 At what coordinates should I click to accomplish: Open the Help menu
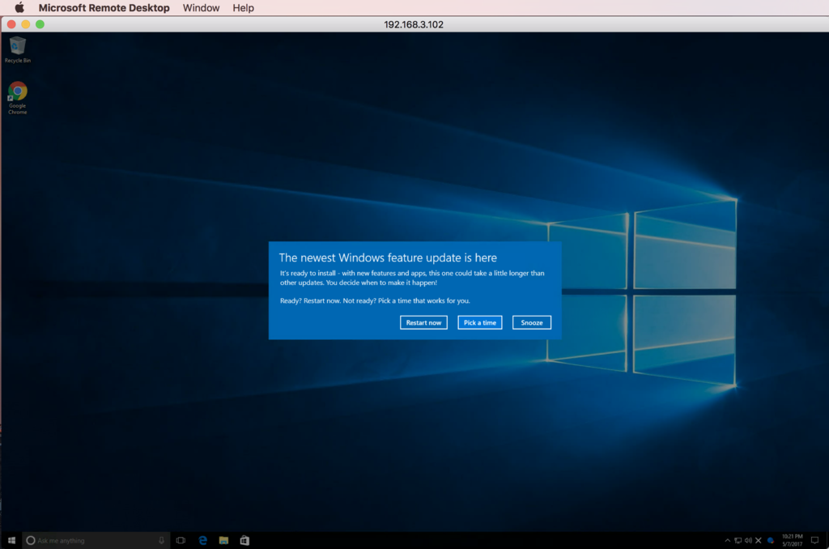pyautogui.click(x=243, y=8)
